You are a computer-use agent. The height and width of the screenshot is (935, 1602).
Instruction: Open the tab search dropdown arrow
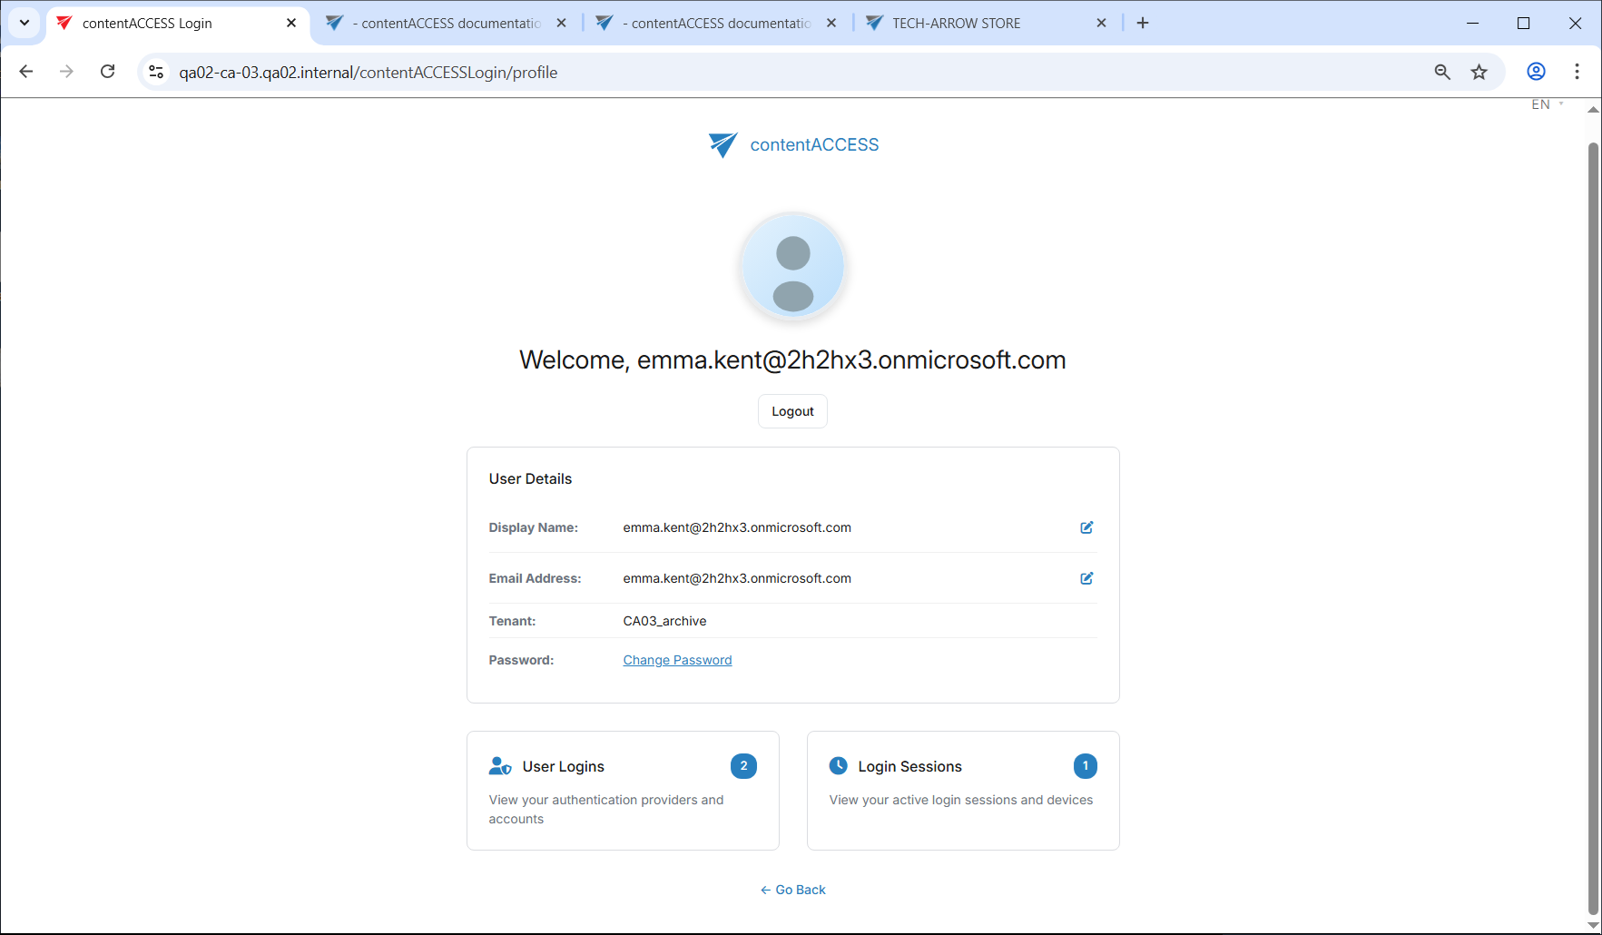(25, 23)
